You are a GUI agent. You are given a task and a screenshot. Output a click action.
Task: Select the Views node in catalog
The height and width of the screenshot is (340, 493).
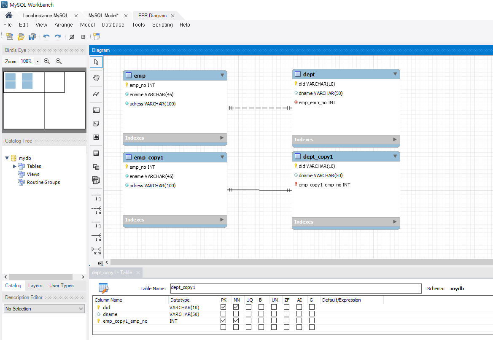(x=33, y=174)
